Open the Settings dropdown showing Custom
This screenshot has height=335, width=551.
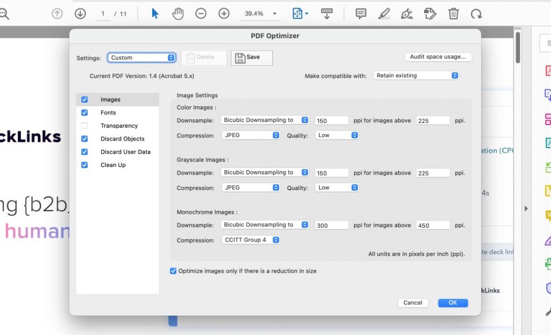click(142, 57)
